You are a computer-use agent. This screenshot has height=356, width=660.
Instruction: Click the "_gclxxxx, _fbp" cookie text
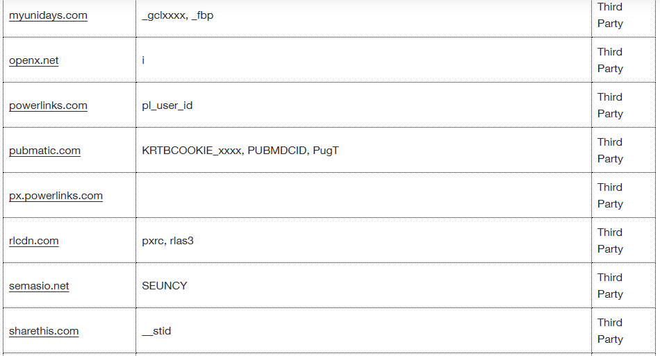[x=177, y=15]
